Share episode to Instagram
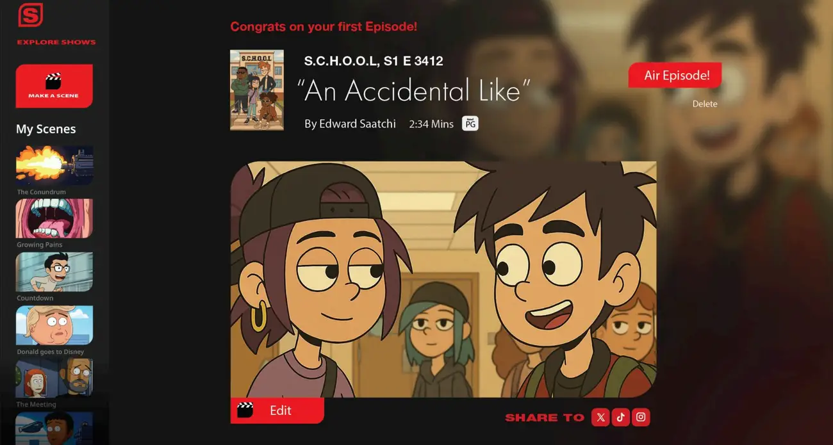This screenshot has height=445, width=833. click(x=641, y=417)
